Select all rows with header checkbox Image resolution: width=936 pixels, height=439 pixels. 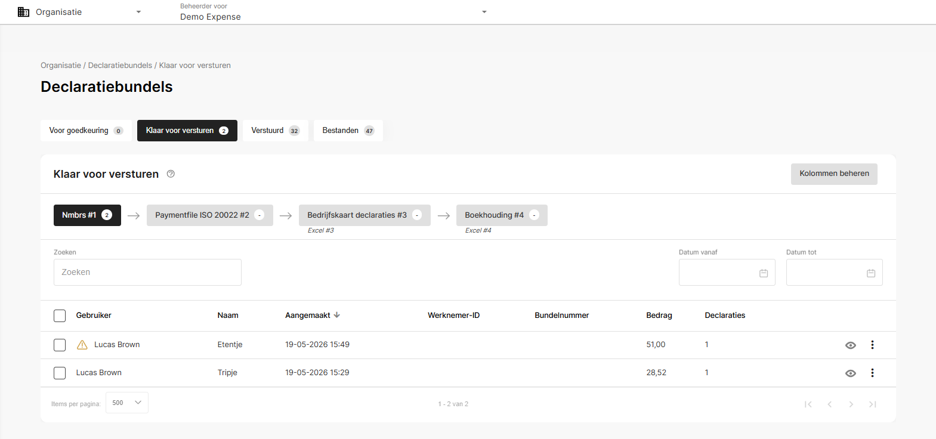click(x=60, y=316)
